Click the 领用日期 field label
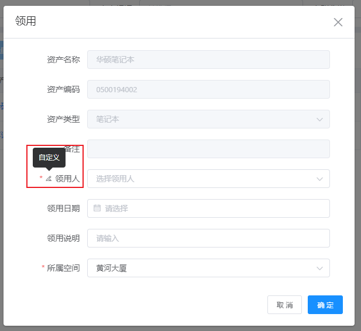The height and width of the screenshot is (331, 361). pos(63,208)
